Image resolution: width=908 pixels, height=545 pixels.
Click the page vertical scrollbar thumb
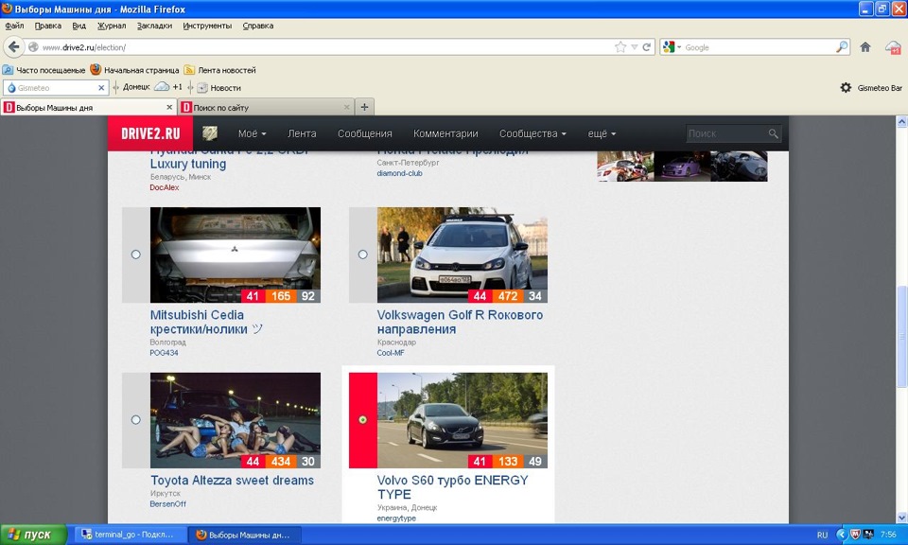tap(901, 337)
